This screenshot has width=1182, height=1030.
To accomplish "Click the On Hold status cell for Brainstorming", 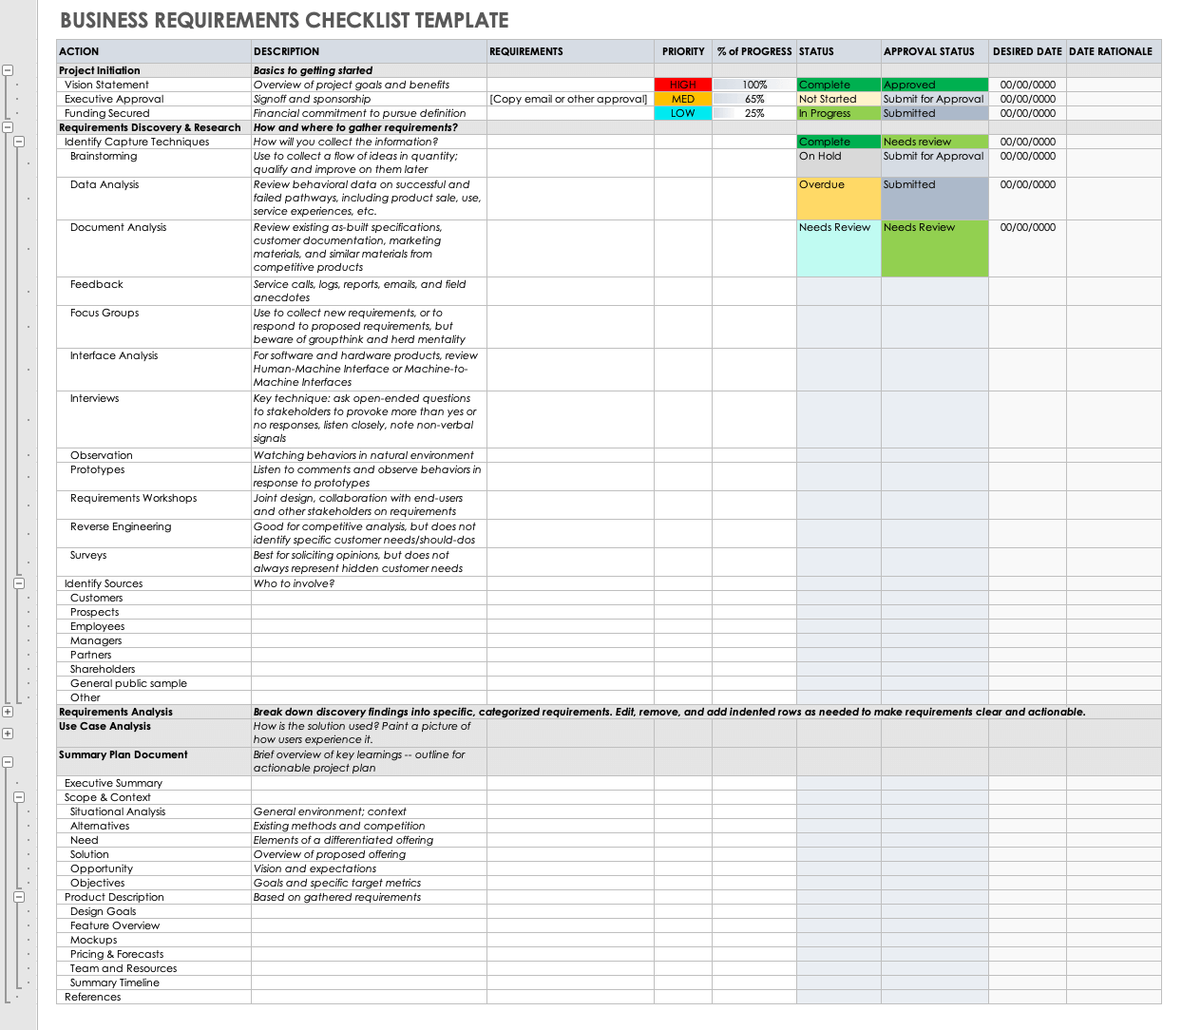I will pos(836,162).
